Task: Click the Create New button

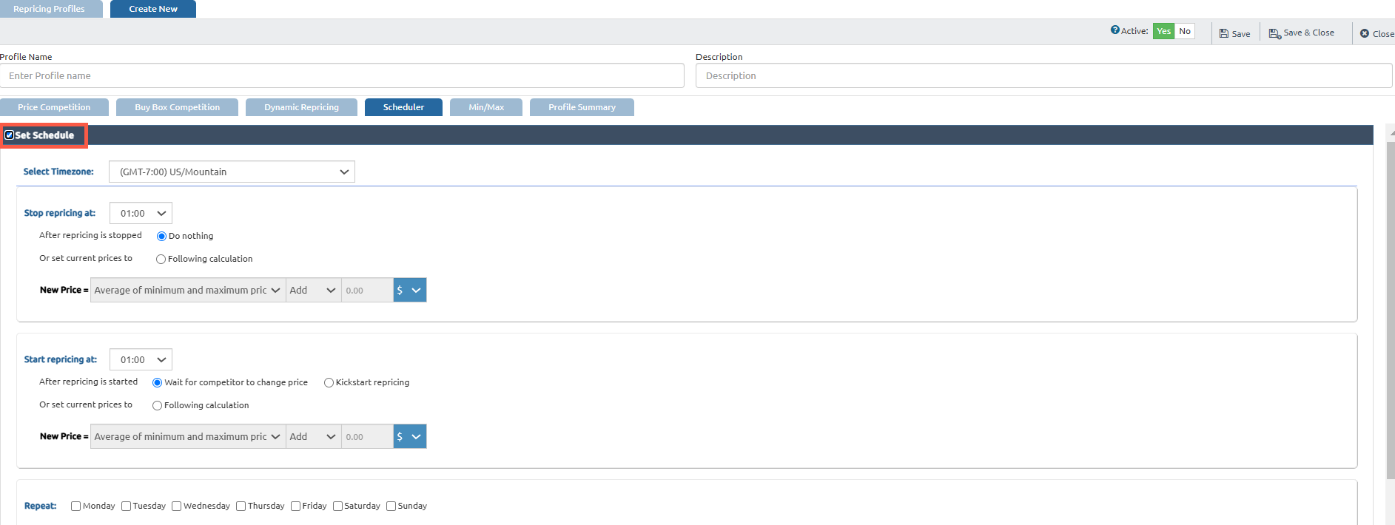Action: point(153,9)
